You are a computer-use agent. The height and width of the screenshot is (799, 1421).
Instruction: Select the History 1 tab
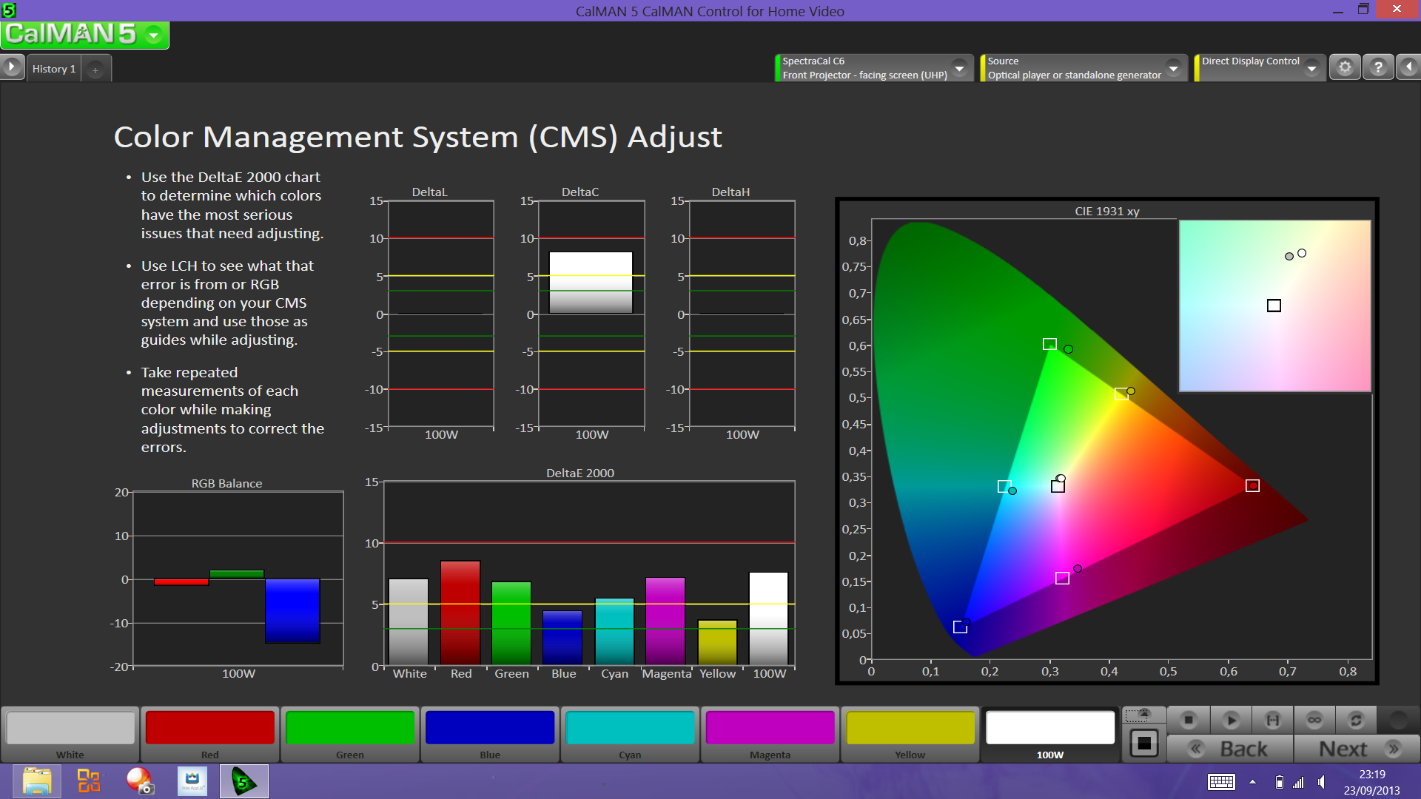tap(54, 69)
